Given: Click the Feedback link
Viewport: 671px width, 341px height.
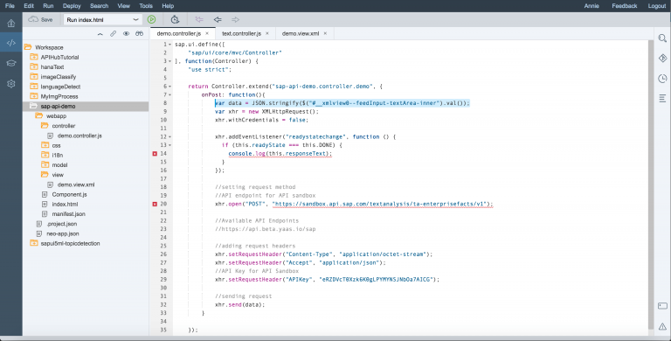Looking at the screenshot, I should [x=625, y=6].
